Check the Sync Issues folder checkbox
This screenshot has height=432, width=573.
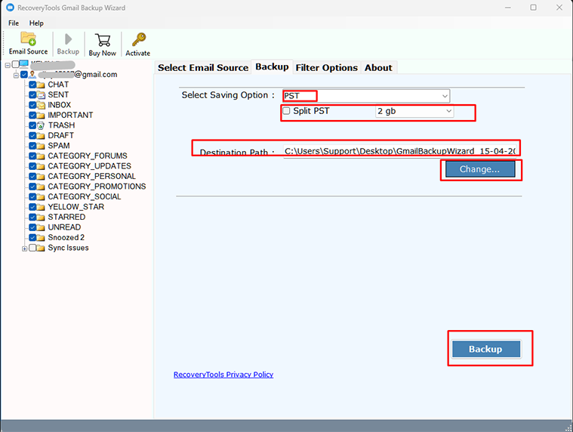(32, 248)
